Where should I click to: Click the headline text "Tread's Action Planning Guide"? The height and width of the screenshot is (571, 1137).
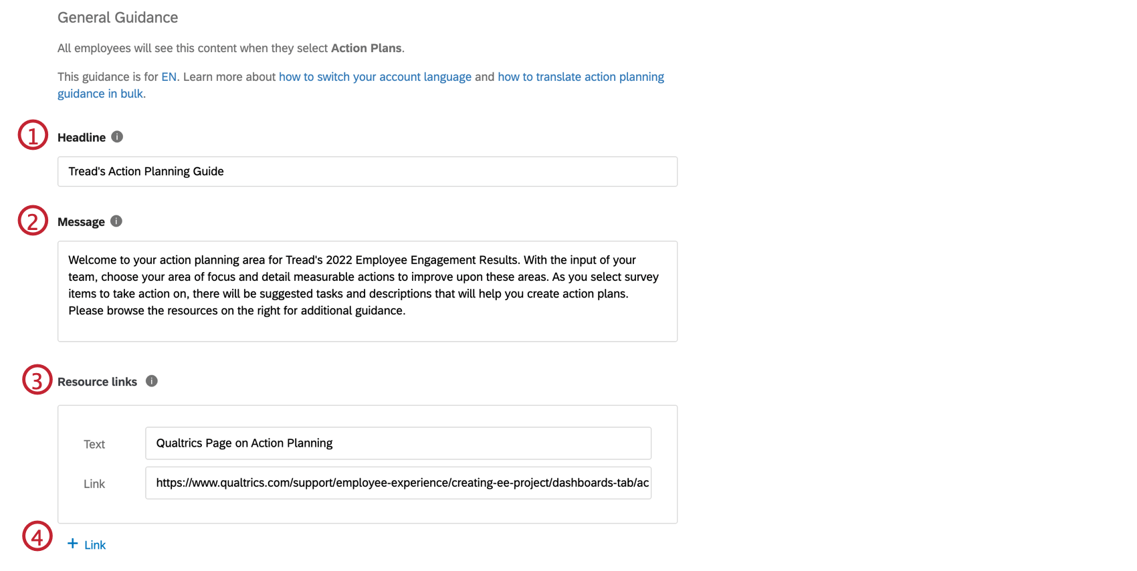tap(146, 171)
